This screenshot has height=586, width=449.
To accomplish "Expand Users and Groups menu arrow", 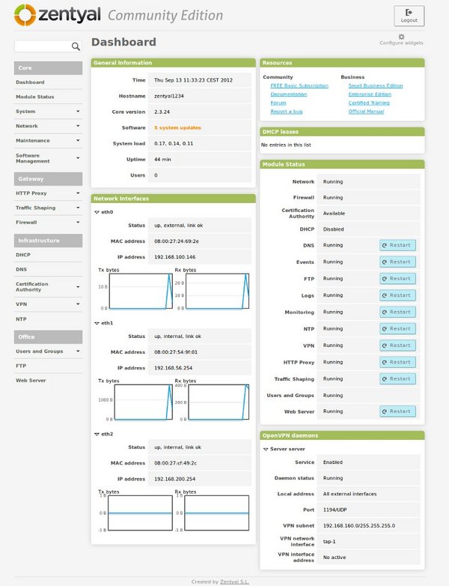I will point(78,351).
